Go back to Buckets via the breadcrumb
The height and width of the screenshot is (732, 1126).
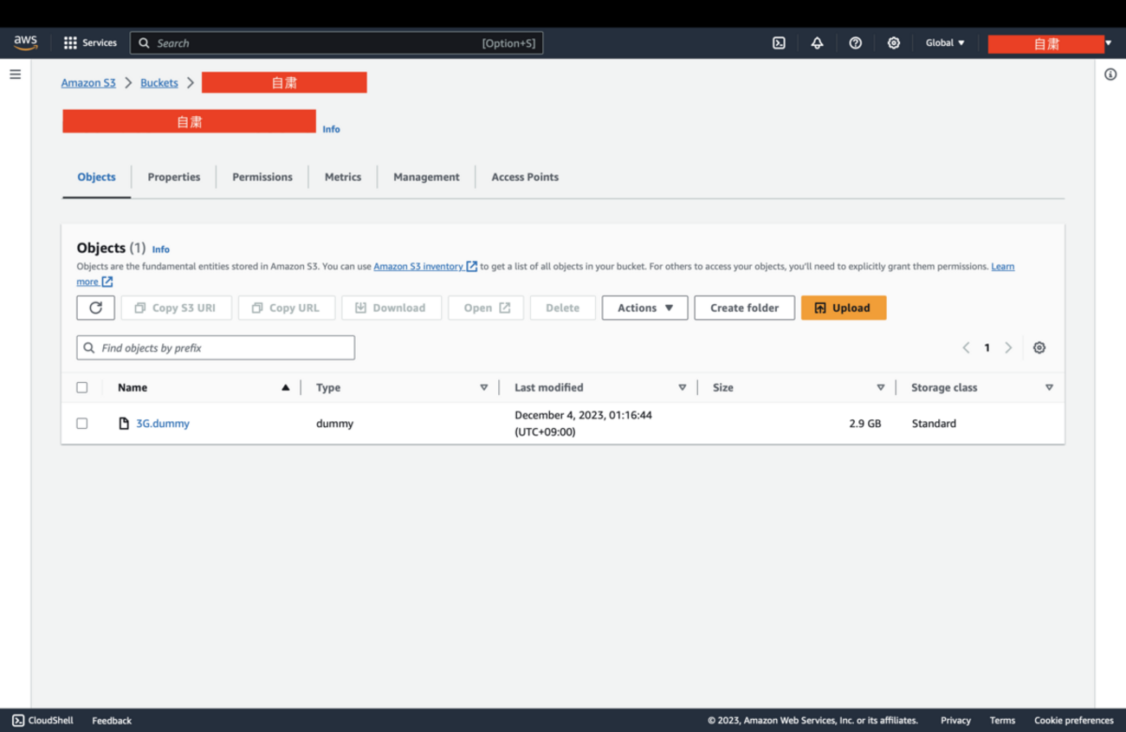[159, 83]
